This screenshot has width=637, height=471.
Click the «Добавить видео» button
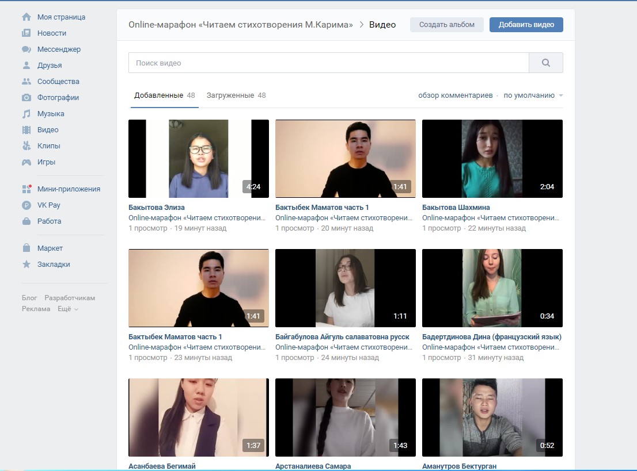tap(526, 25)
